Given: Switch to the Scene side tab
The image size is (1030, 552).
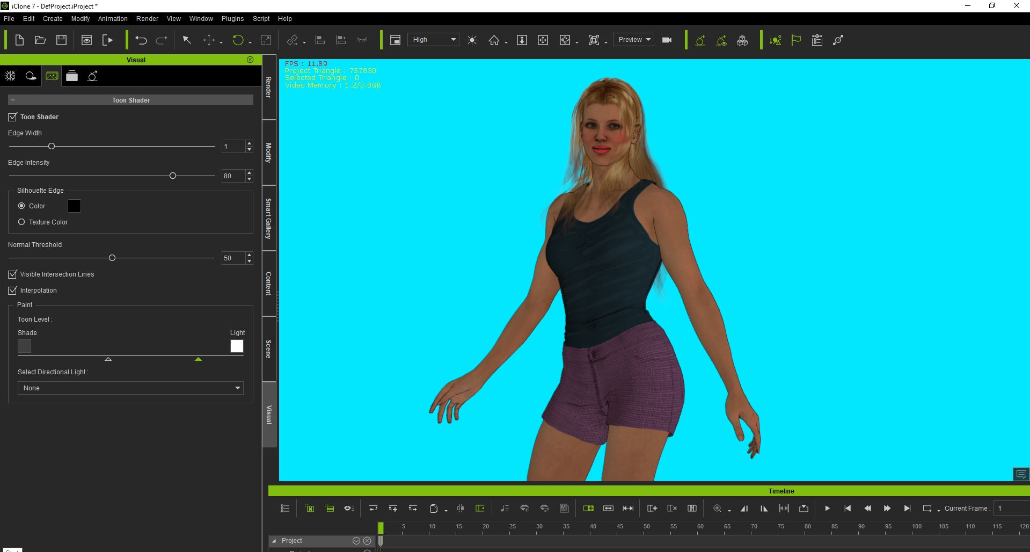Looking at the screenshot, I should tap(269, 349).
